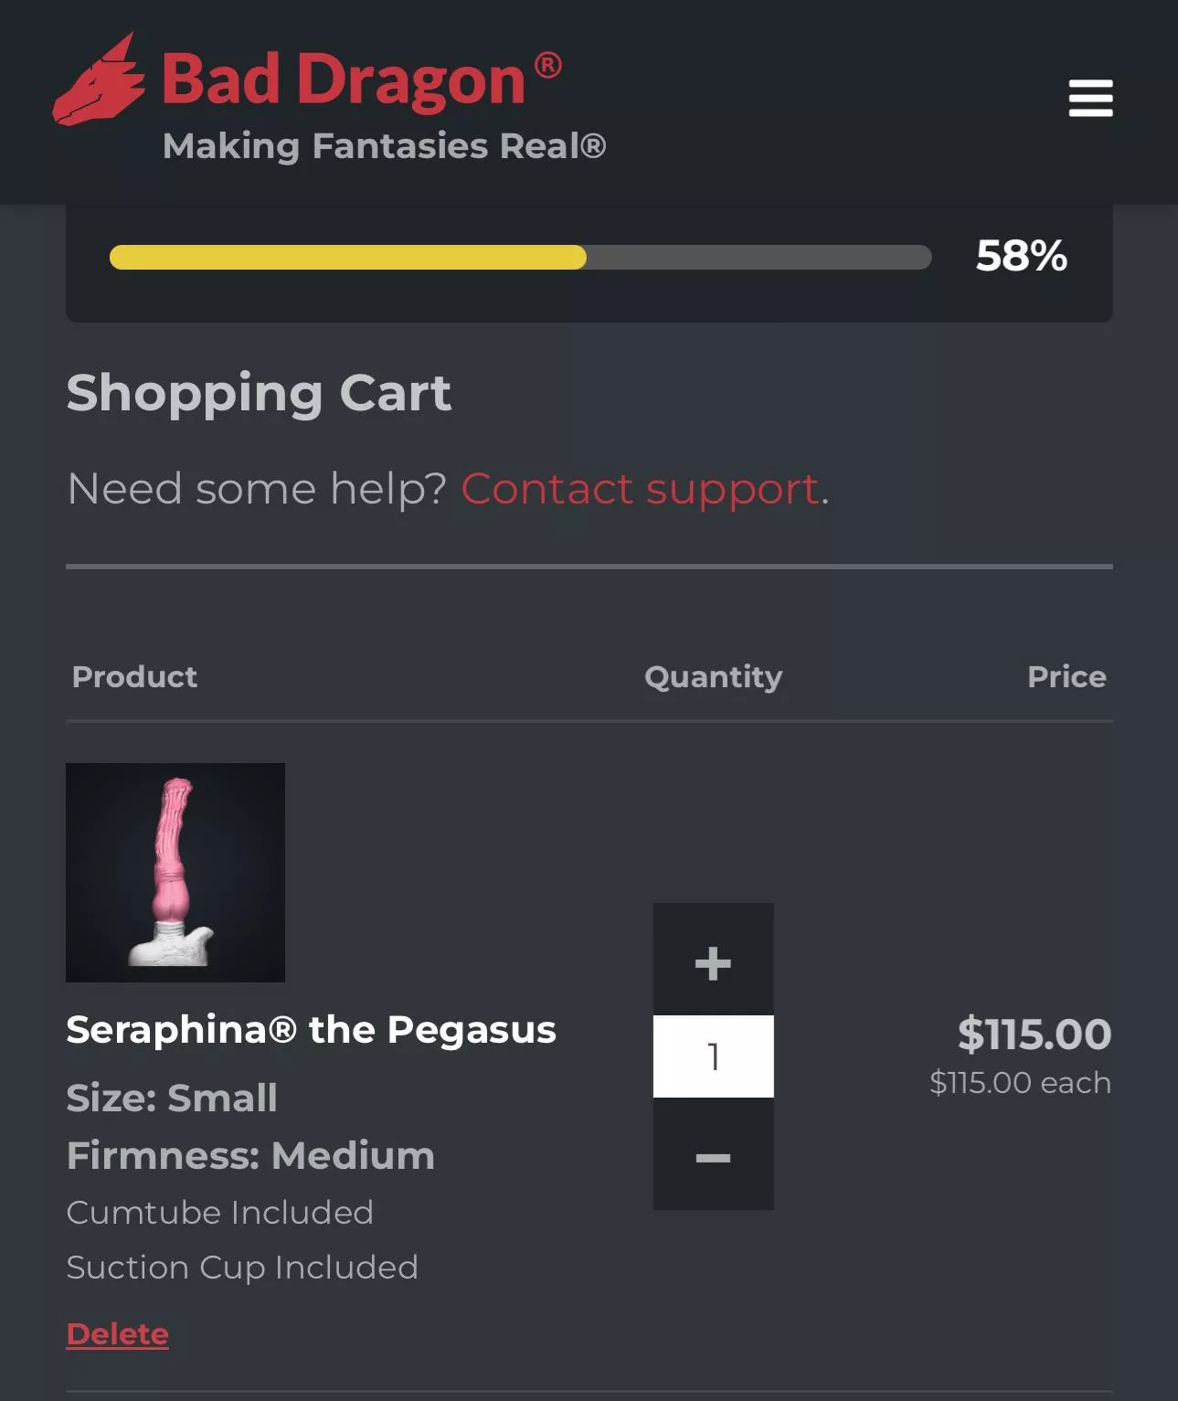Click the Bad Dragon brand name text
This screenshot has width=1178, height=1401.
pyautogui.click(x=344, y=80)
